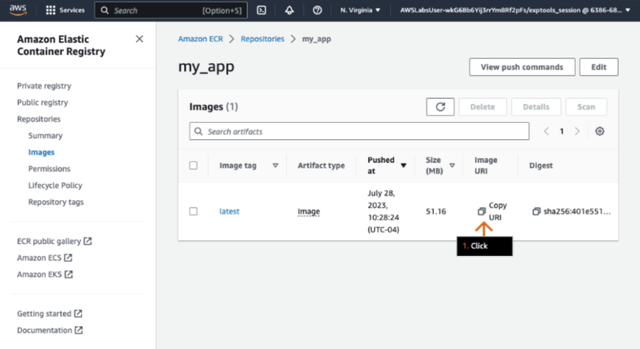
Task: Open the latest image tag link
Action: point(229,211)
